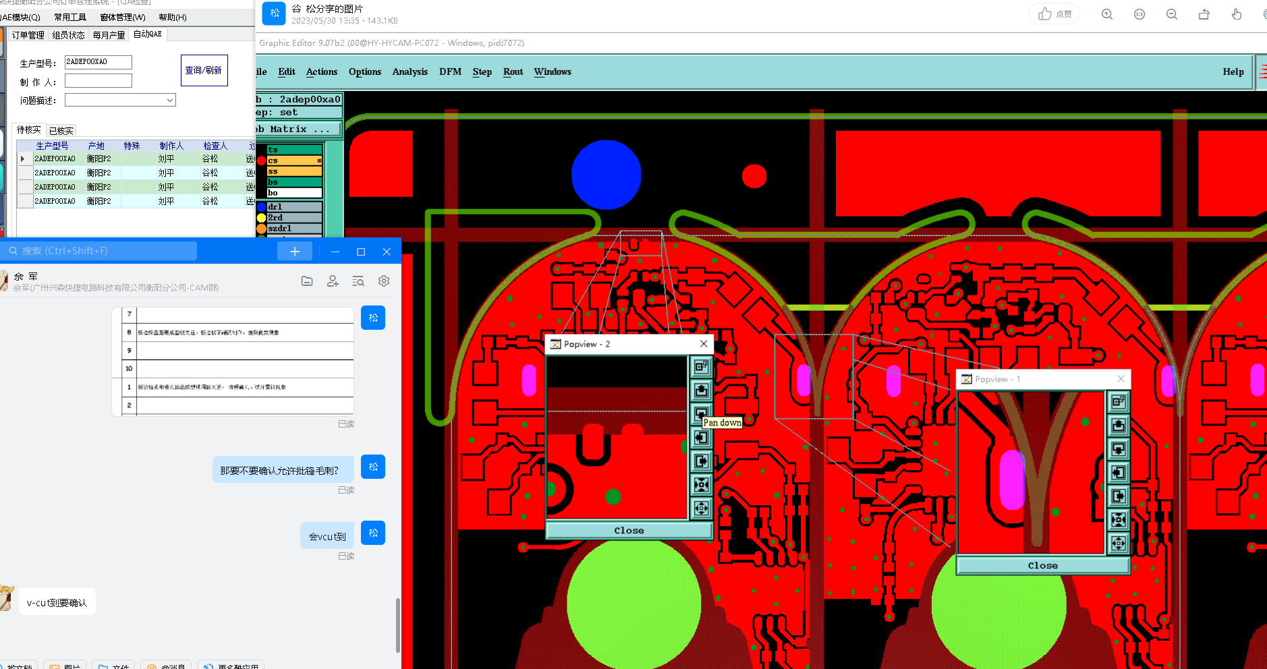Pan right in Popview 2

pyautogui.click(x=701, y=461)
